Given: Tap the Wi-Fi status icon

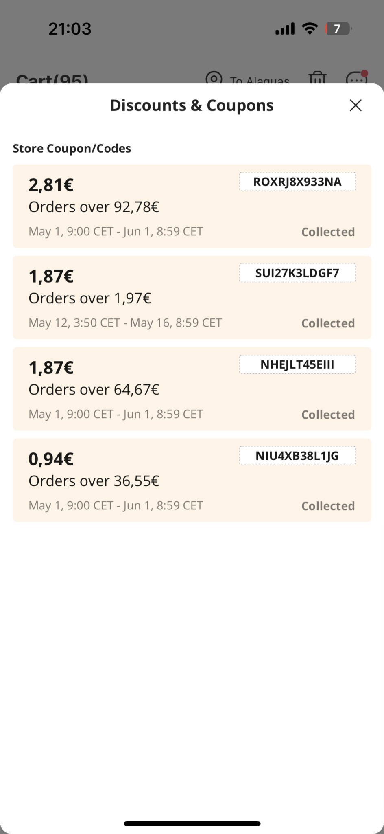Looking at the screenshot, I should click(310, 29).
